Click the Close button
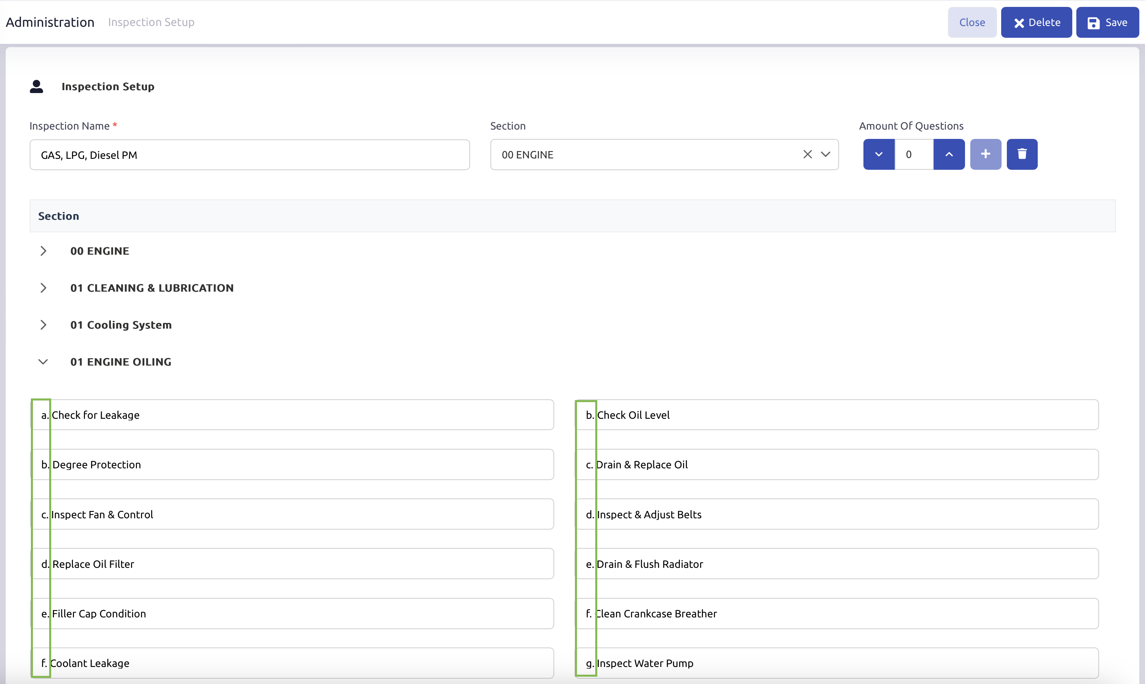 [x=972, y=23]
